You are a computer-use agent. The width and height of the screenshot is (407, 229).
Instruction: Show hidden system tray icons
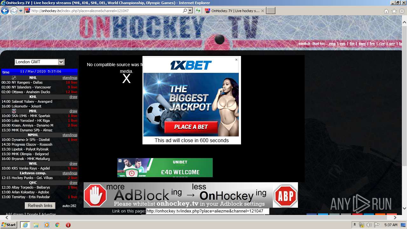(x=355, y=225)
